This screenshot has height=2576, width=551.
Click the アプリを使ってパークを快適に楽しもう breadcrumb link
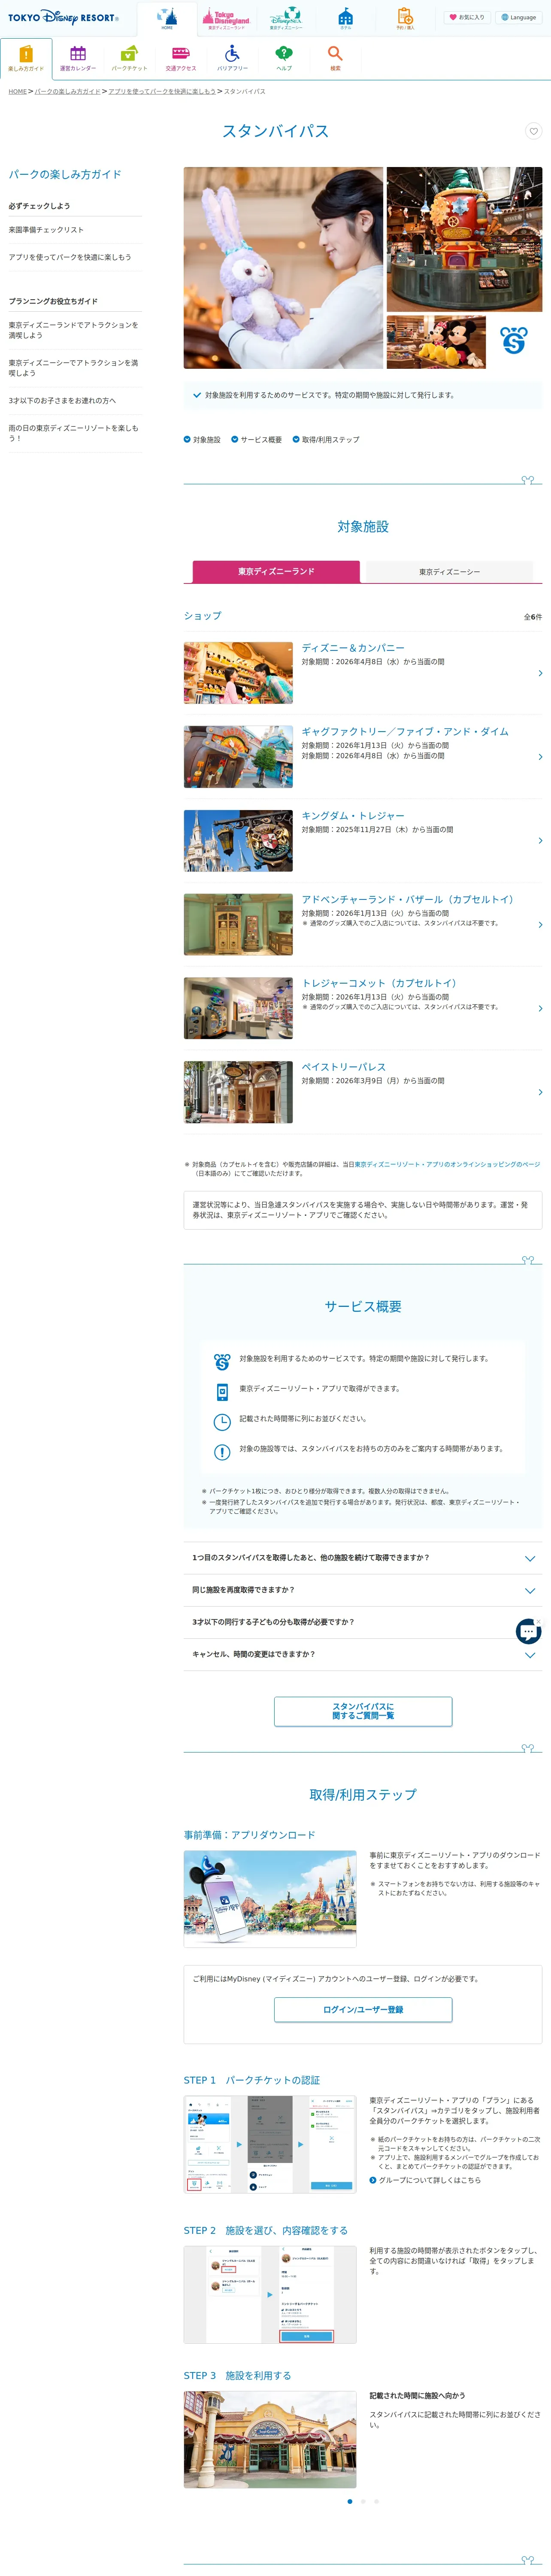[x=162, y=91]
